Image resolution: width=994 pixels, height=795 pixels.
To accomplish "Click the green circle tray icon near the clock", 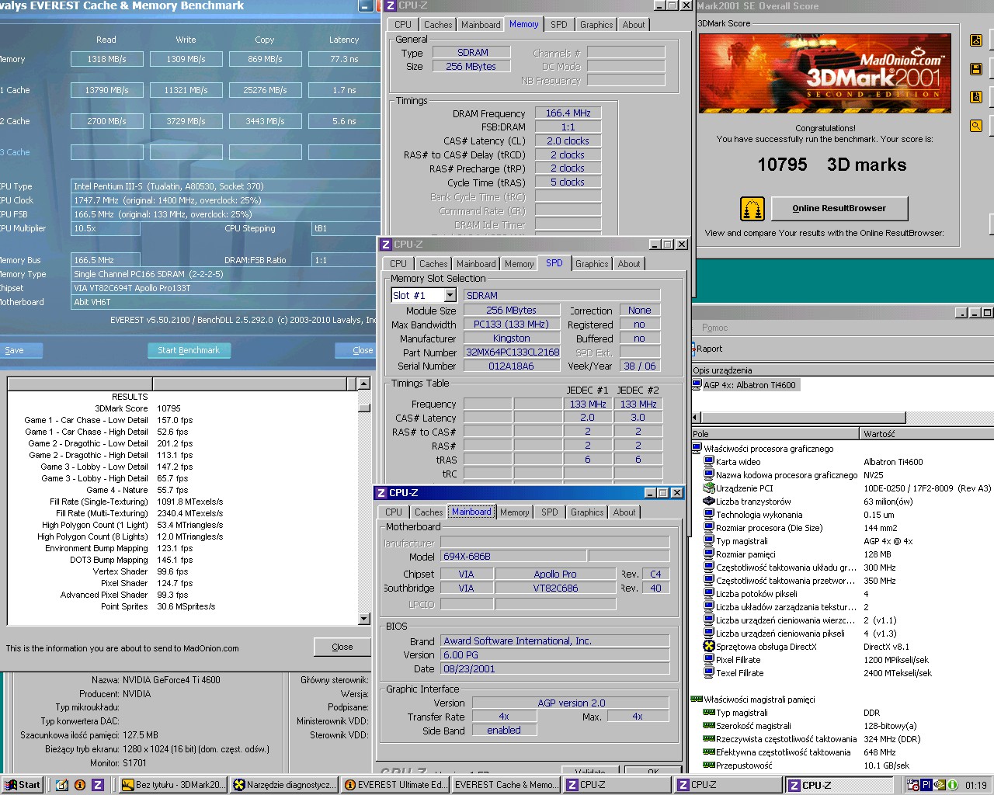I will tap(952, 785).
